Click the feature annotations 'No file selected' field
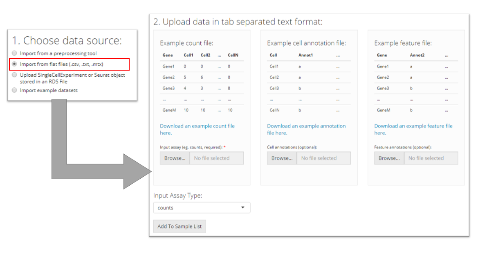Viewport: 478px width, 253px height. coord(431,158)
